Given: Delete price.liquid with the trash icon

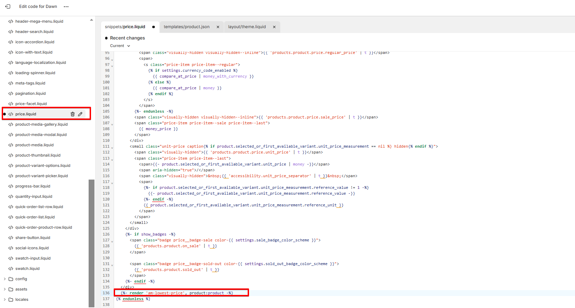Looking at the screenshot, I should tap(72, 114).
